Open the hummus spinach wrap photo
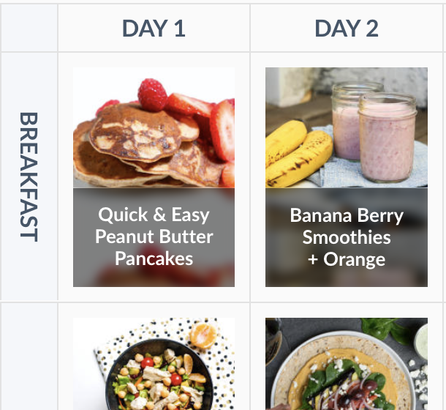446x410 pixels. 347,364
